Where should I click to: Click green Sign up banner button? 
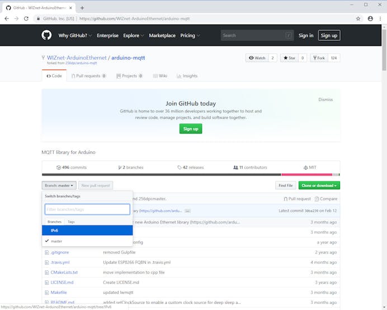point(191,128)
